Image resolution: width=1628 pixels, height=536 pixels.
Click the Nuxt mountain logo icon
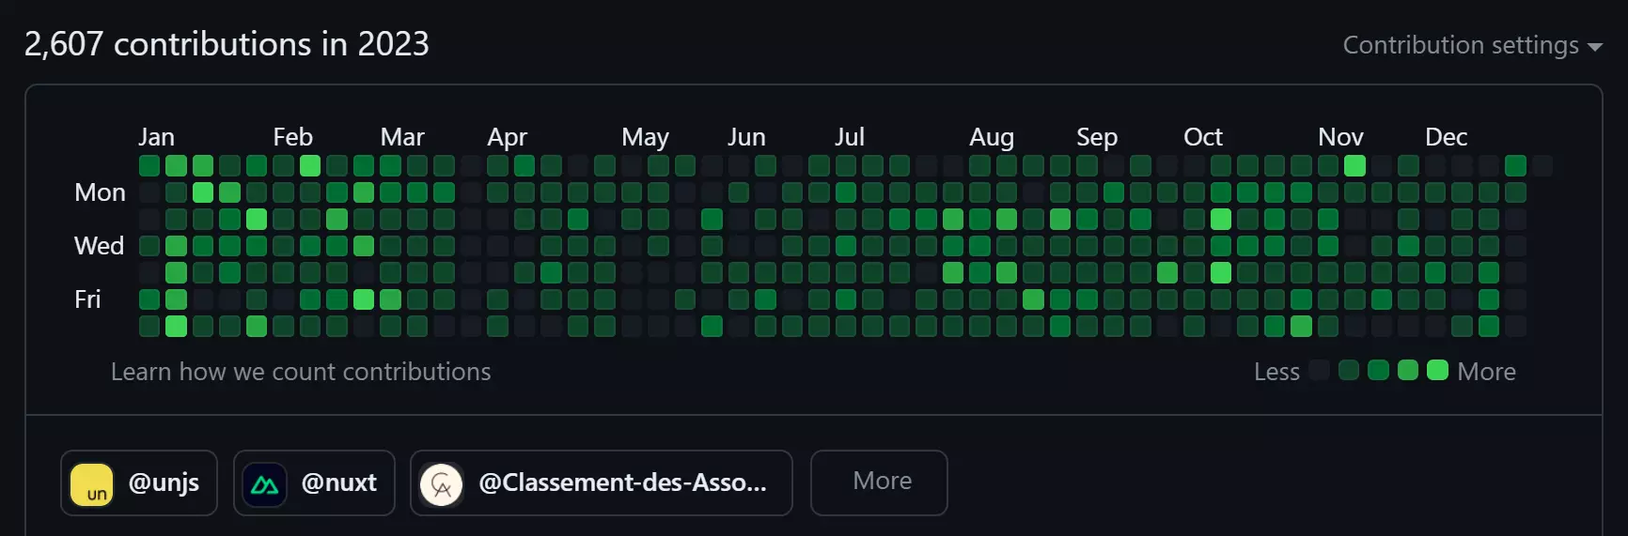[265, 485]
